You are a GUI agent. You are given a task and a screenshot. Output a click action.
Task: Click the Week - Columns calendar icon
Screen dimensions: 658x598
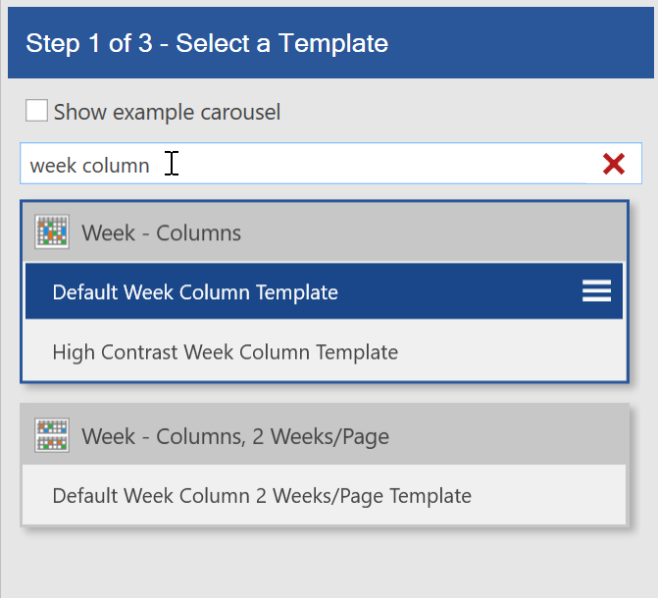click(52, 232)
